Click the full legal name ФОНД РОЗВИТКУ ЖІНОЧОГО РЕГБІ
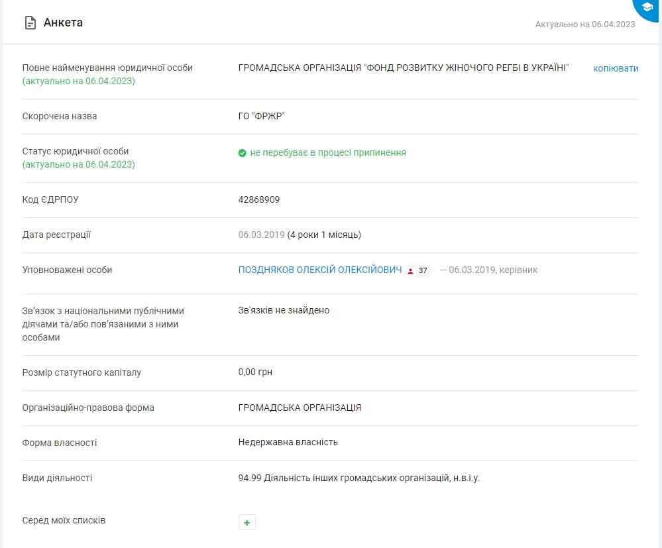The image size is (662, 548). click(x=404, y=68)
